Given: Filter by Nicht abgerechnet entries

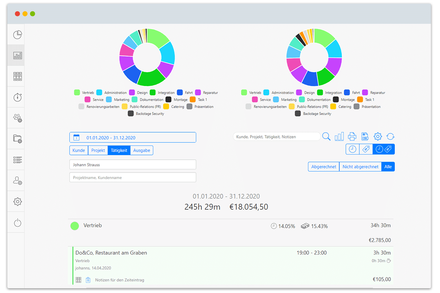Looking at the screenshot, I should coord(360,167).
